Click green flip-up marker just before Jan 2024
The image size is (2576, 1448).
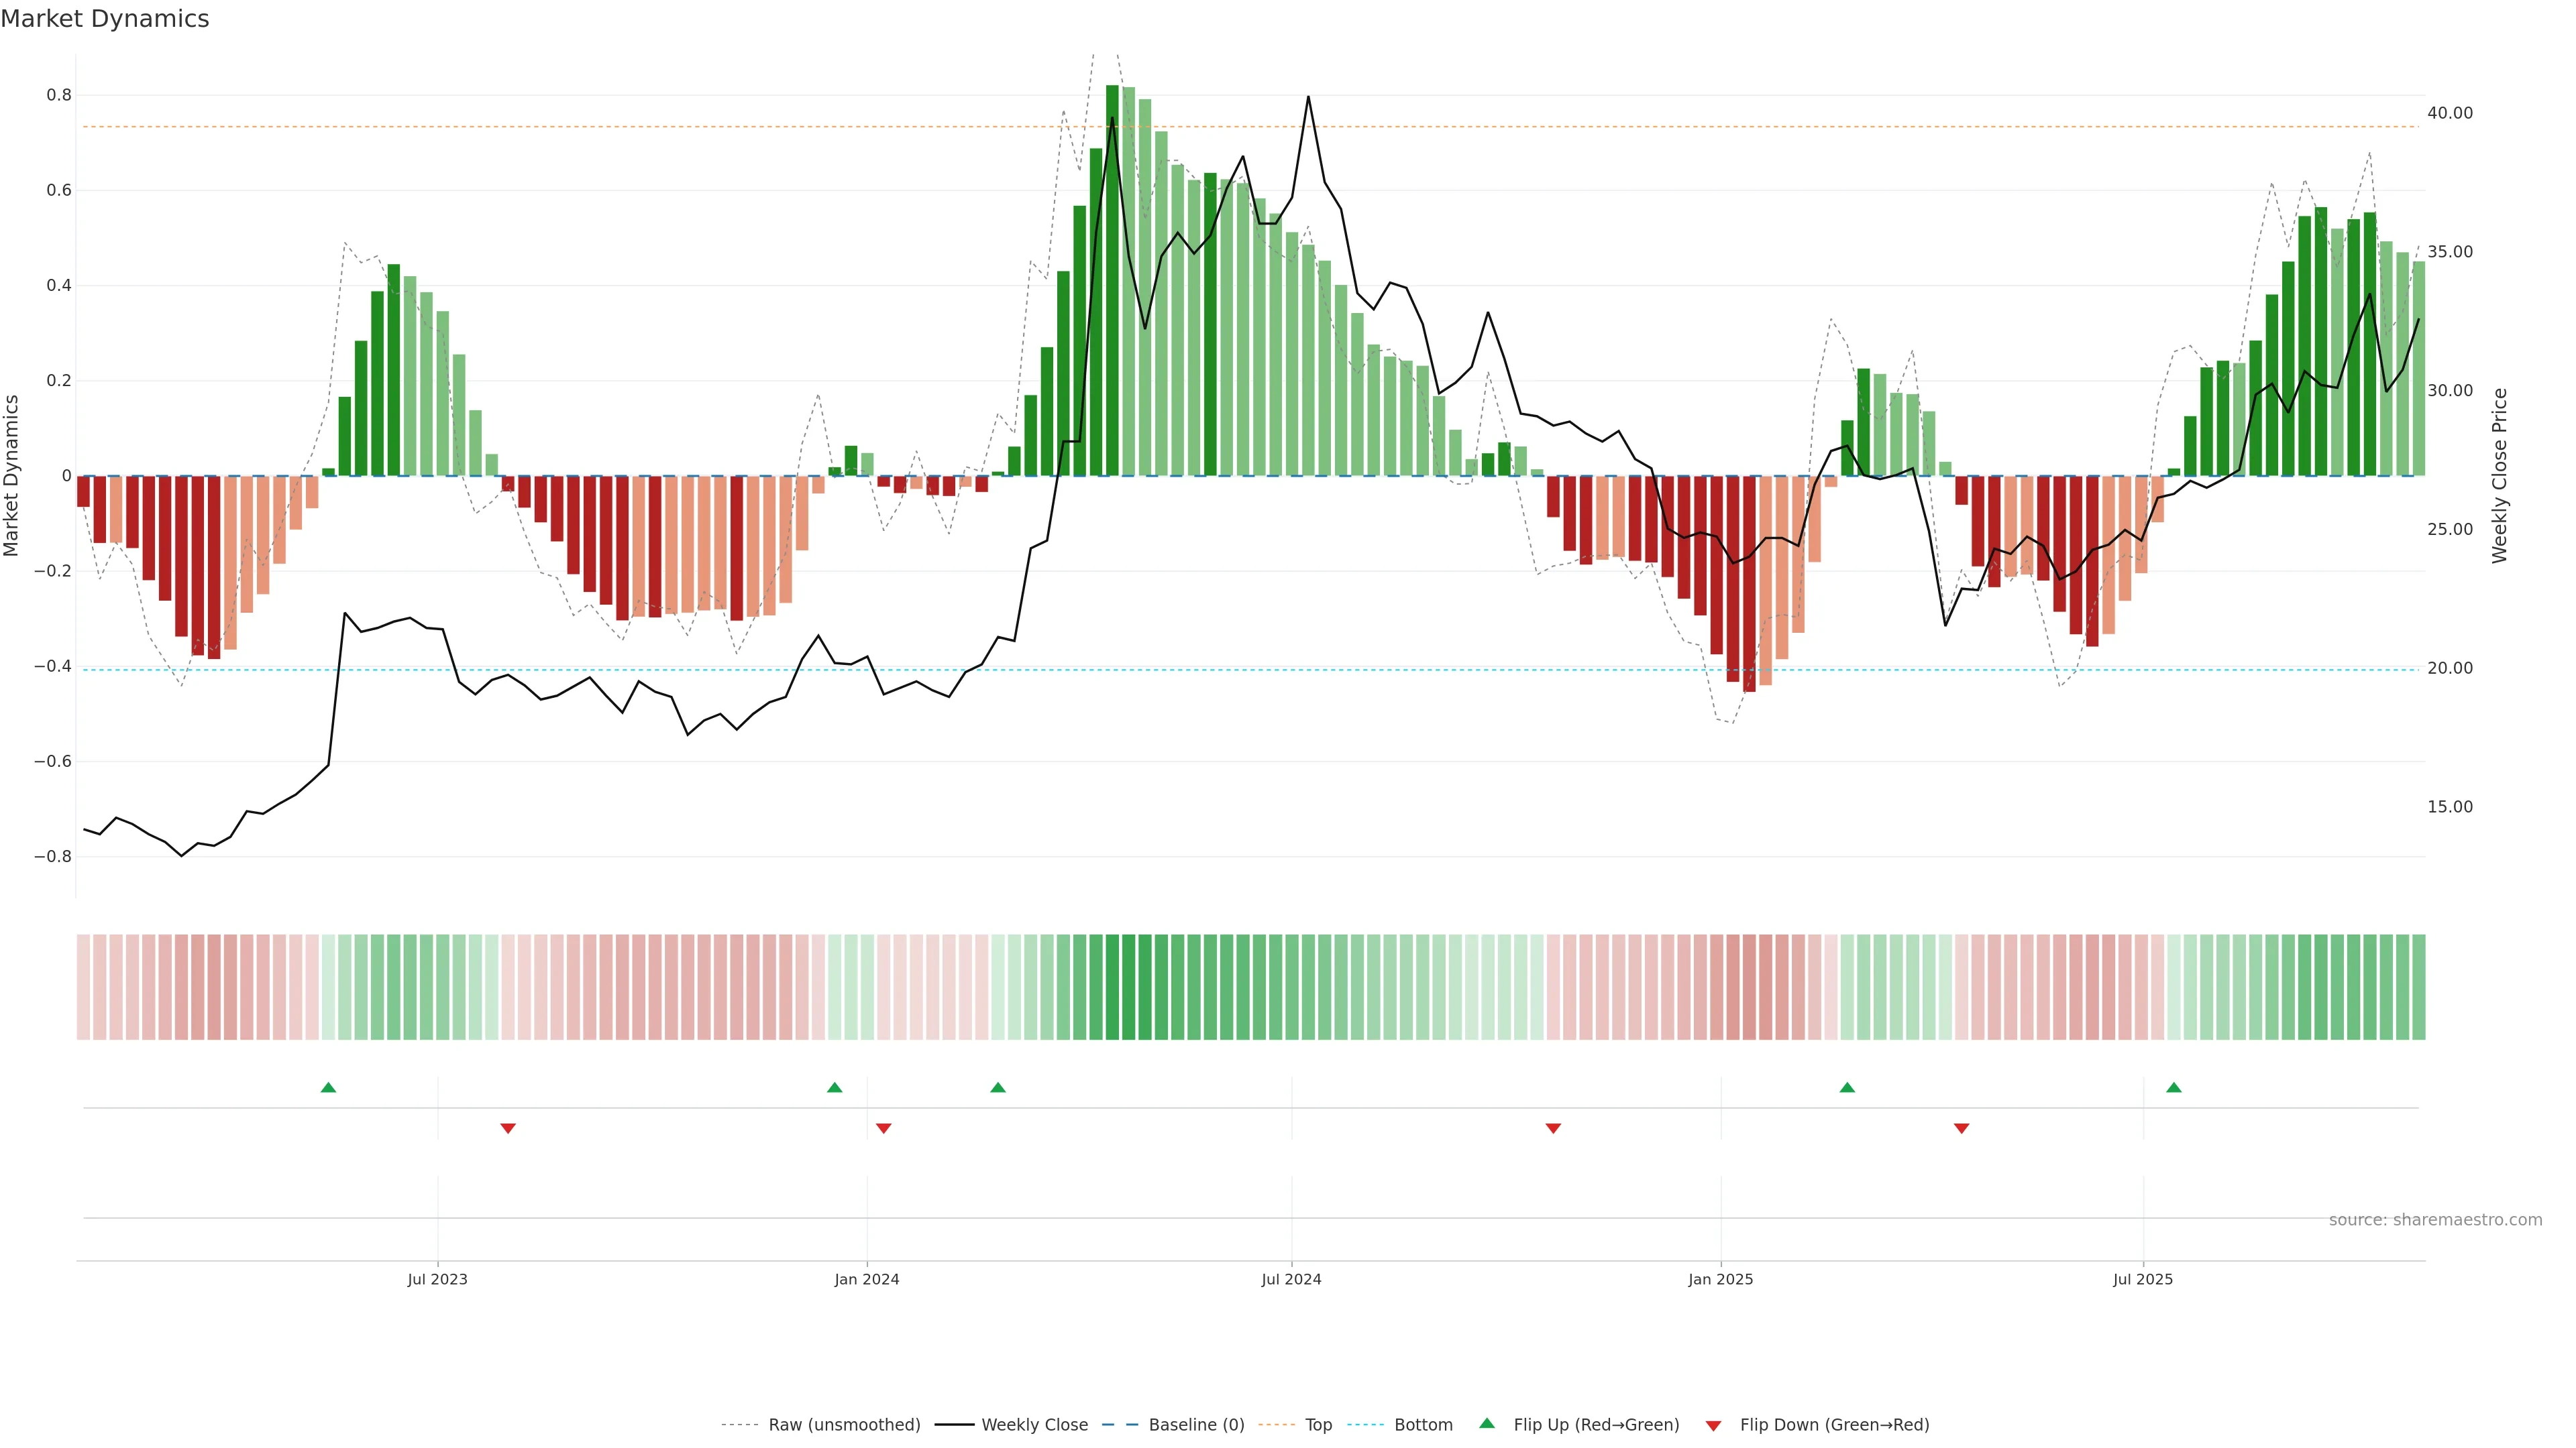[835, 1087]
